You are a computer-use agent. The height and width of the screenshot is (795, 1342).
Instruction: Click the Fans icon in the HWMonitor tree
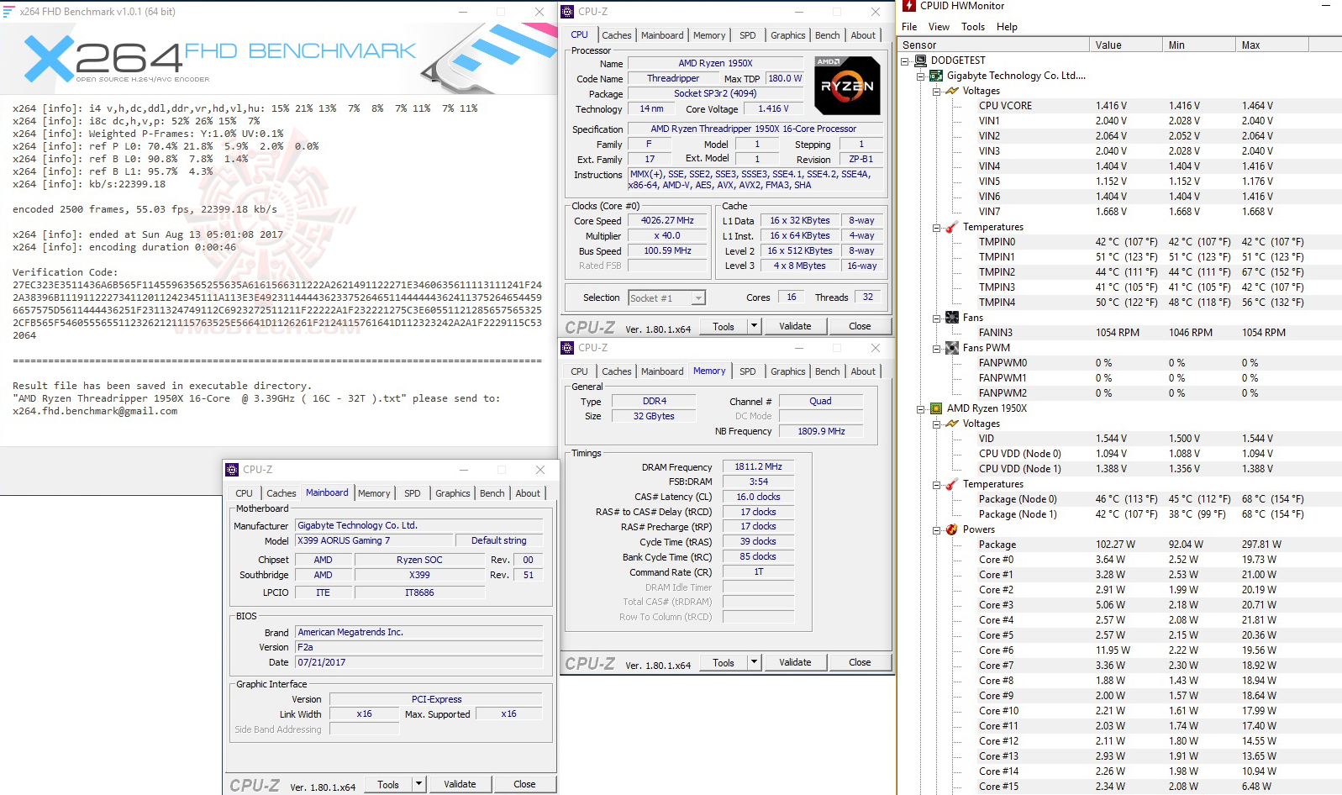pyautogui.click(x=952, y=318)
